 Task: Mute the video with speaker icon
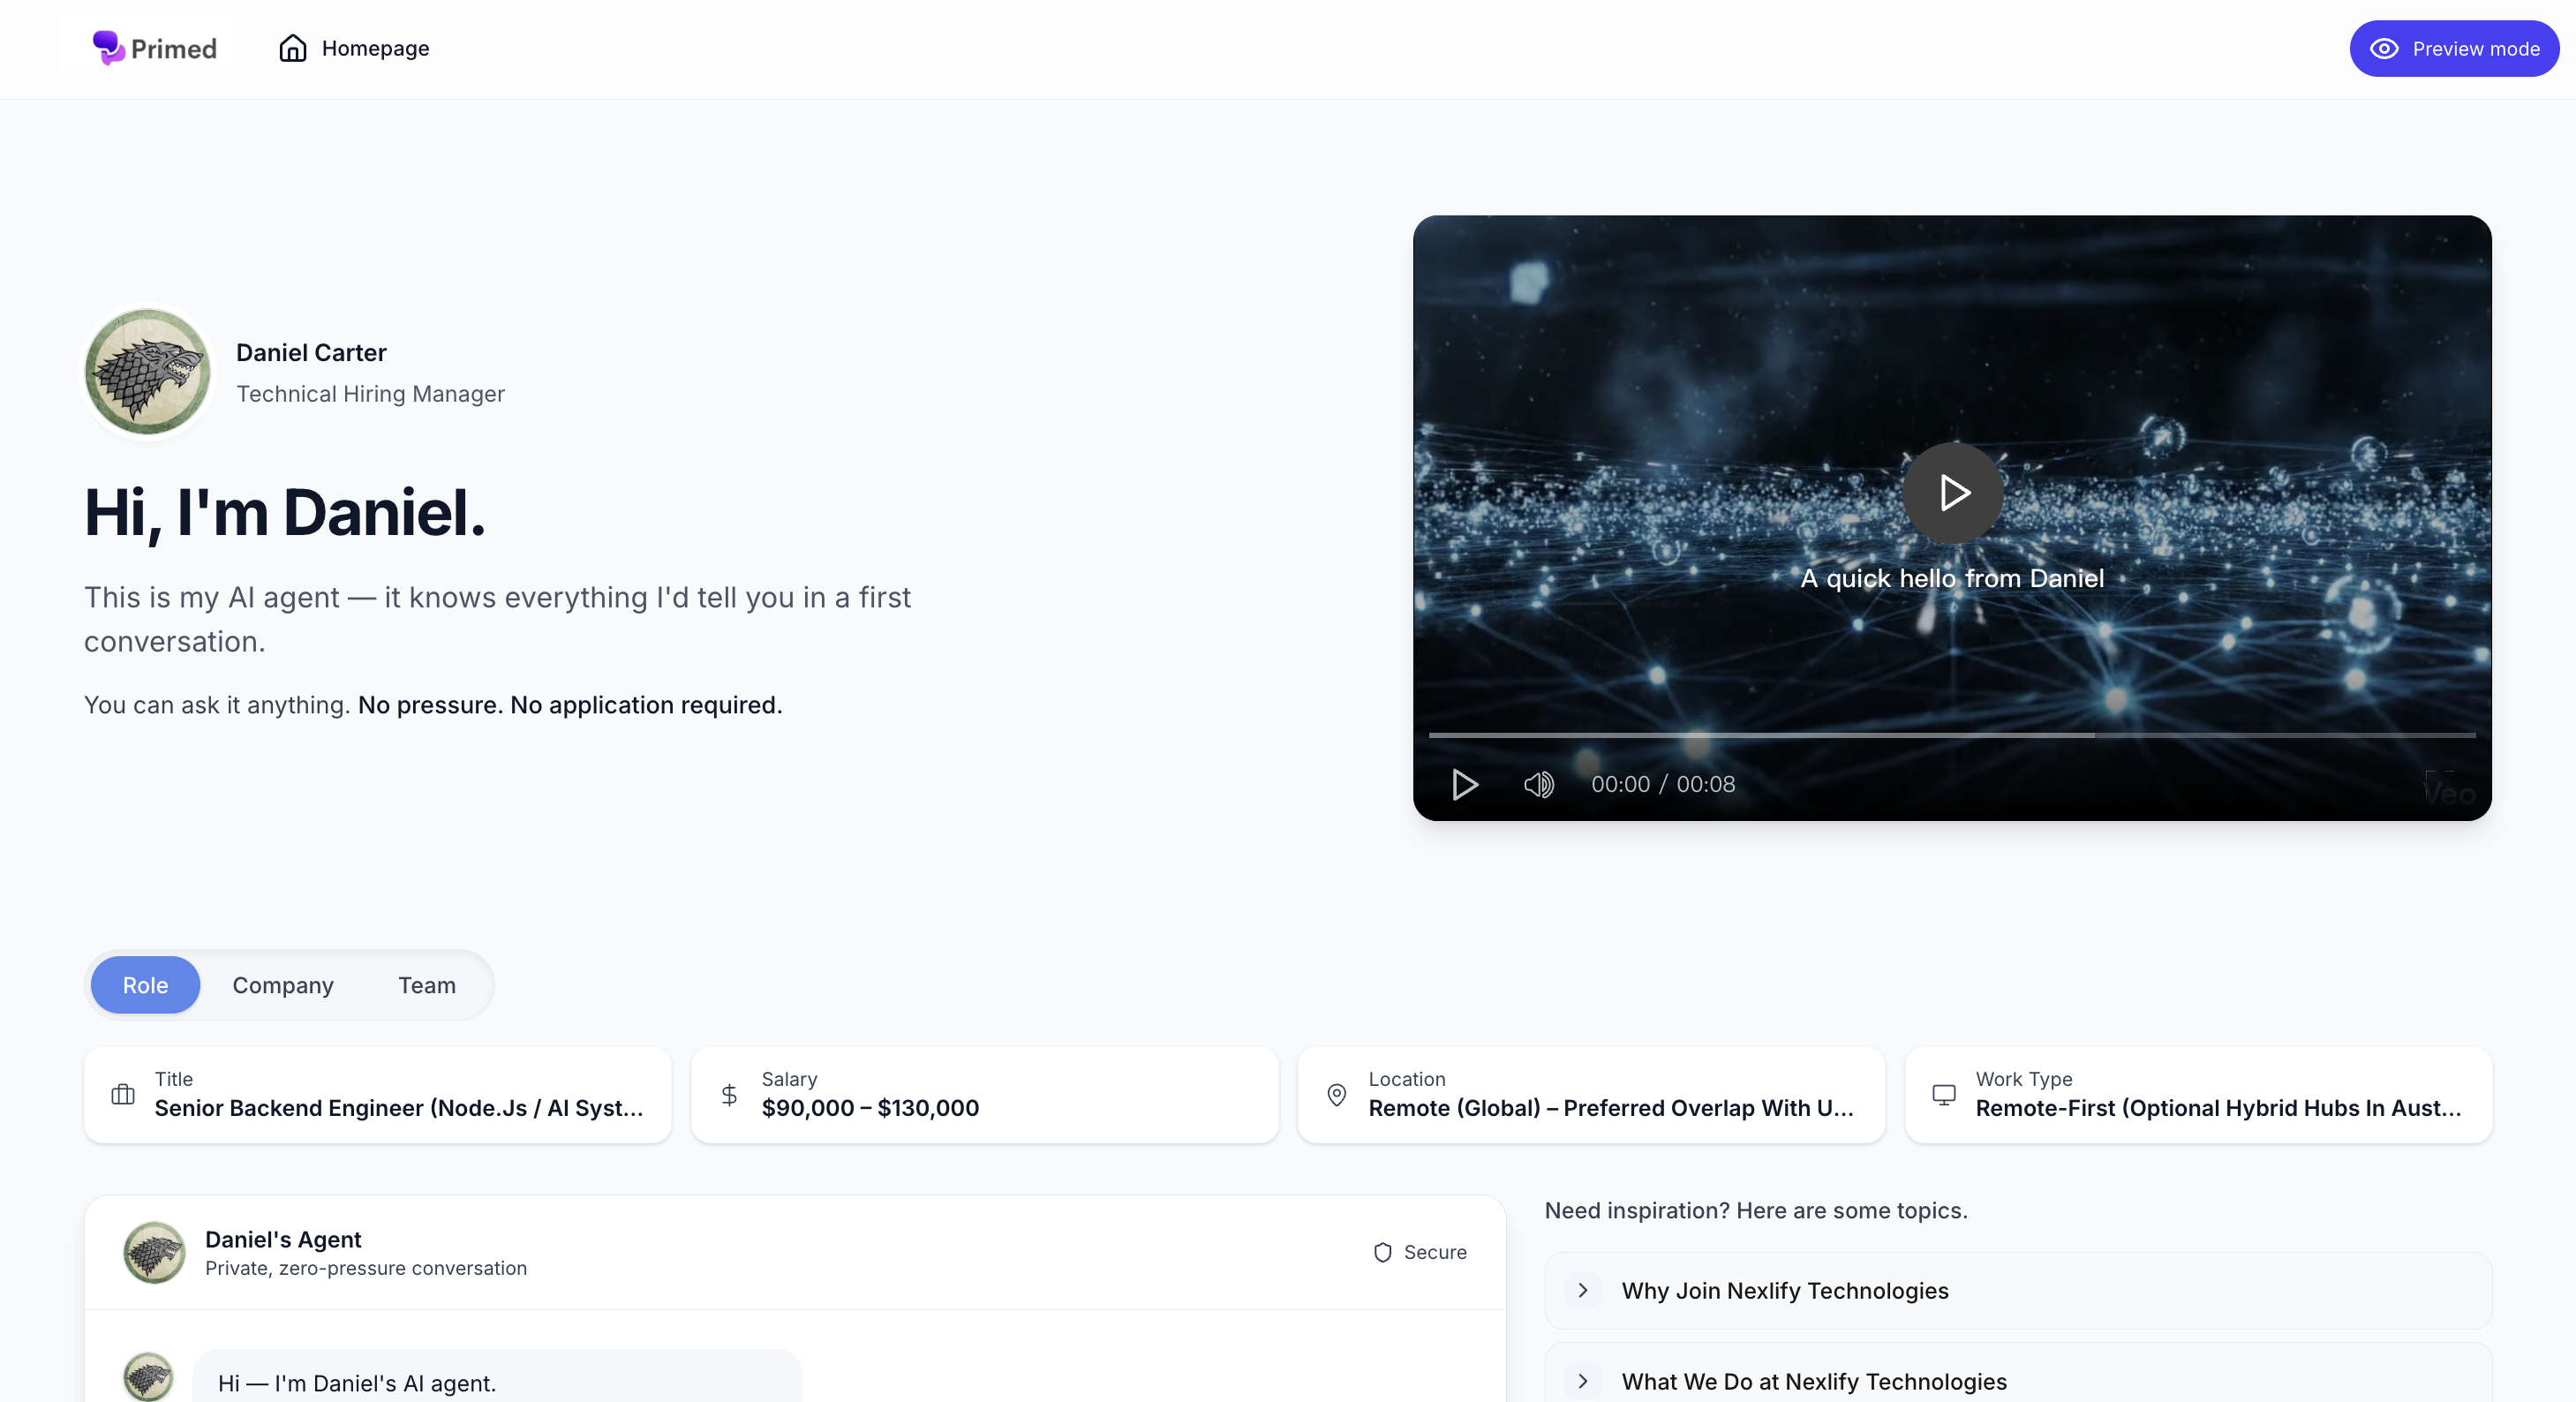coord(1539,784)
